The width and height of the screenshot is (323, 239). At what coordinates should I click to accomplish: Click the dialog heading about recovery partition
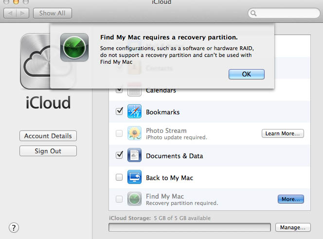point(169,37)
